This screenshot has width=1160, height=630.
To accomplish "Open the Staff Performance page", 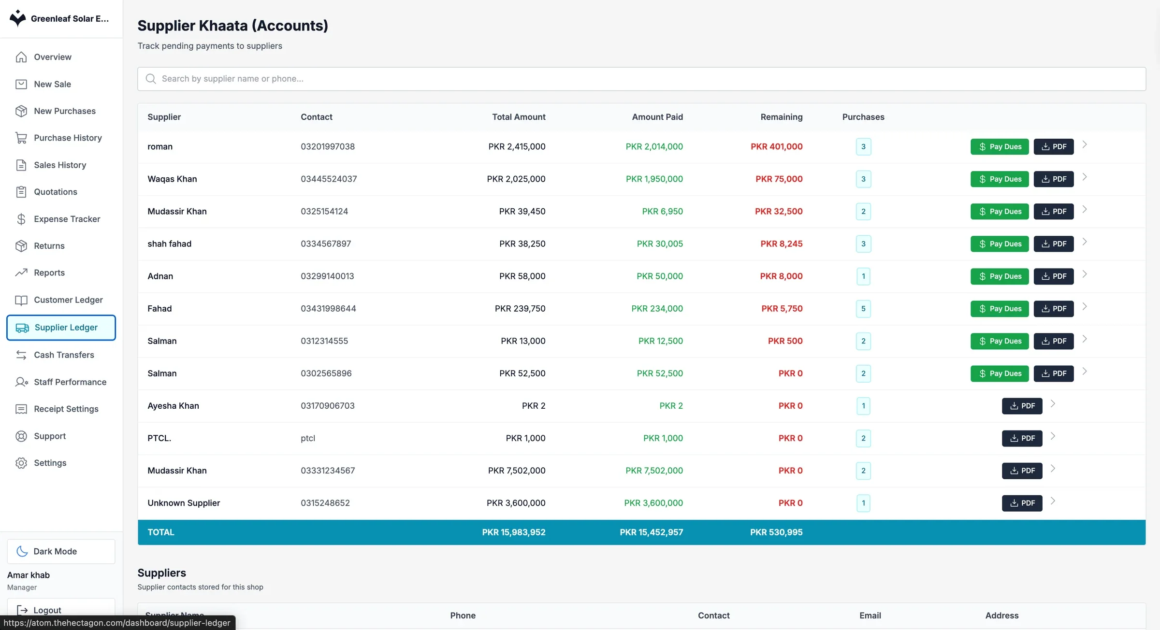I will click(61, 382).
